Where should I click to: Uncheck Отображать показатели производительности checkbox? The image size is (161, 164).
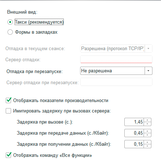pos(9,100)
